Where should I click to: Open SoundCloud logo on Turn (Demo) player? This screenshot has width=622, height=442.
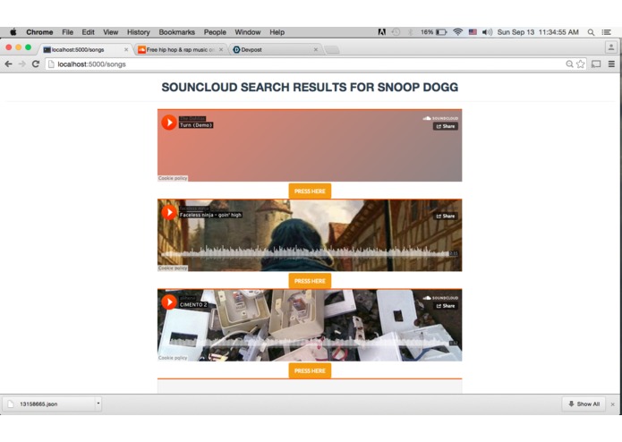tap(440, 118)
